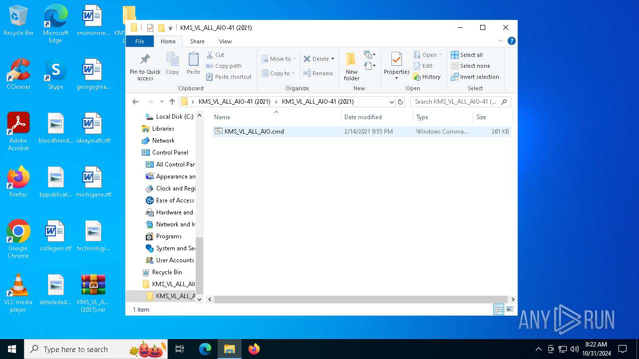Click Select none in ribbon
This screenshot has width=639, height=359.
(x=470, y=66)
